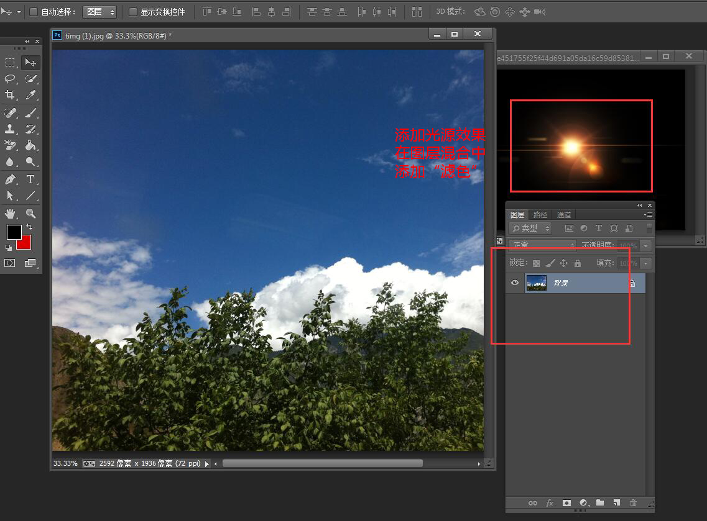Image resolution: width=707 pixels, height=521 pixels.
Task: Open the tool preset picker arrow
Action: tap(19, 12)
